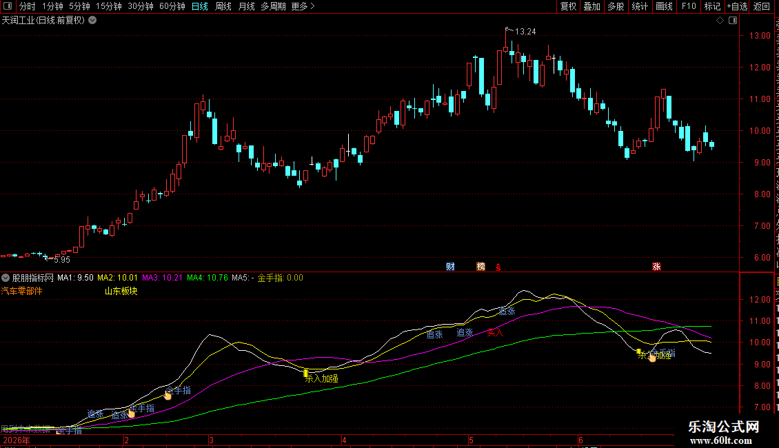The image size is (779, 448).
Task: Click the 叠加 overlay button
Action: pyautogui.click(x=591, y=6)
